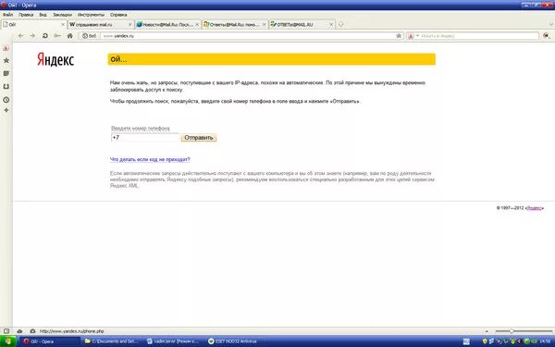This screenshot has width=555, height=347.
Task: Click the Веб security badge in address bar
Action: point(89,36)
